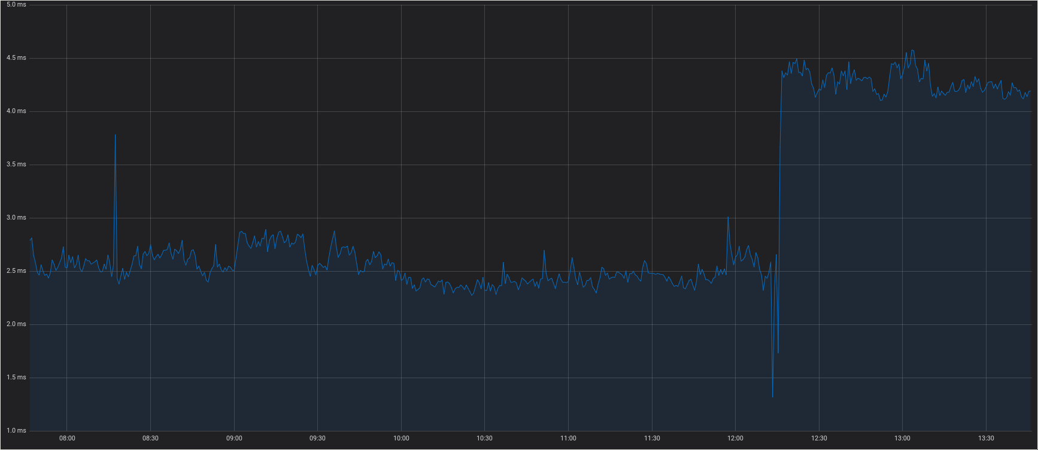Click the tall latency spike peak after 08:00

[116, 135]
